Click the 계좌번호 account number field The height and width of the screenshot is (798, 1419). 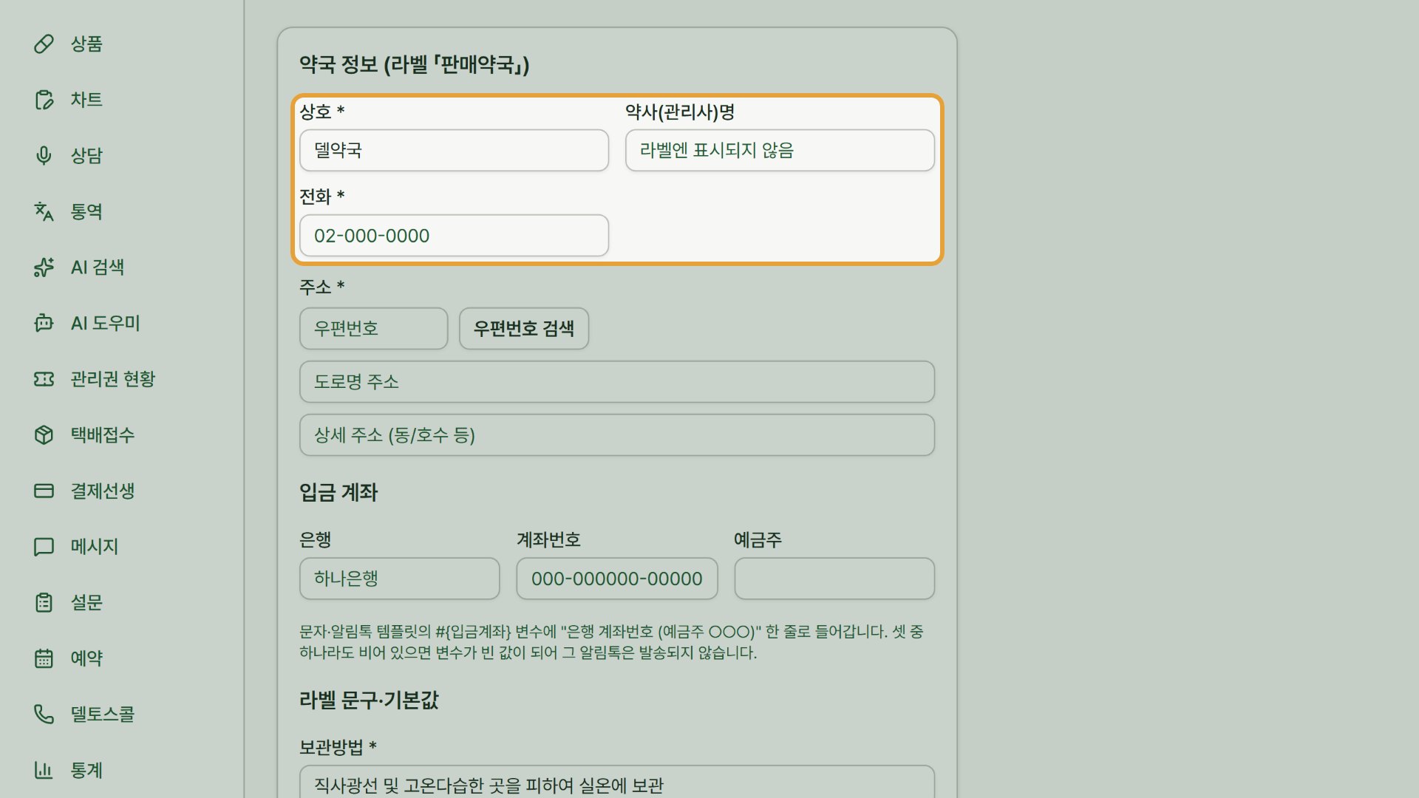617,579
